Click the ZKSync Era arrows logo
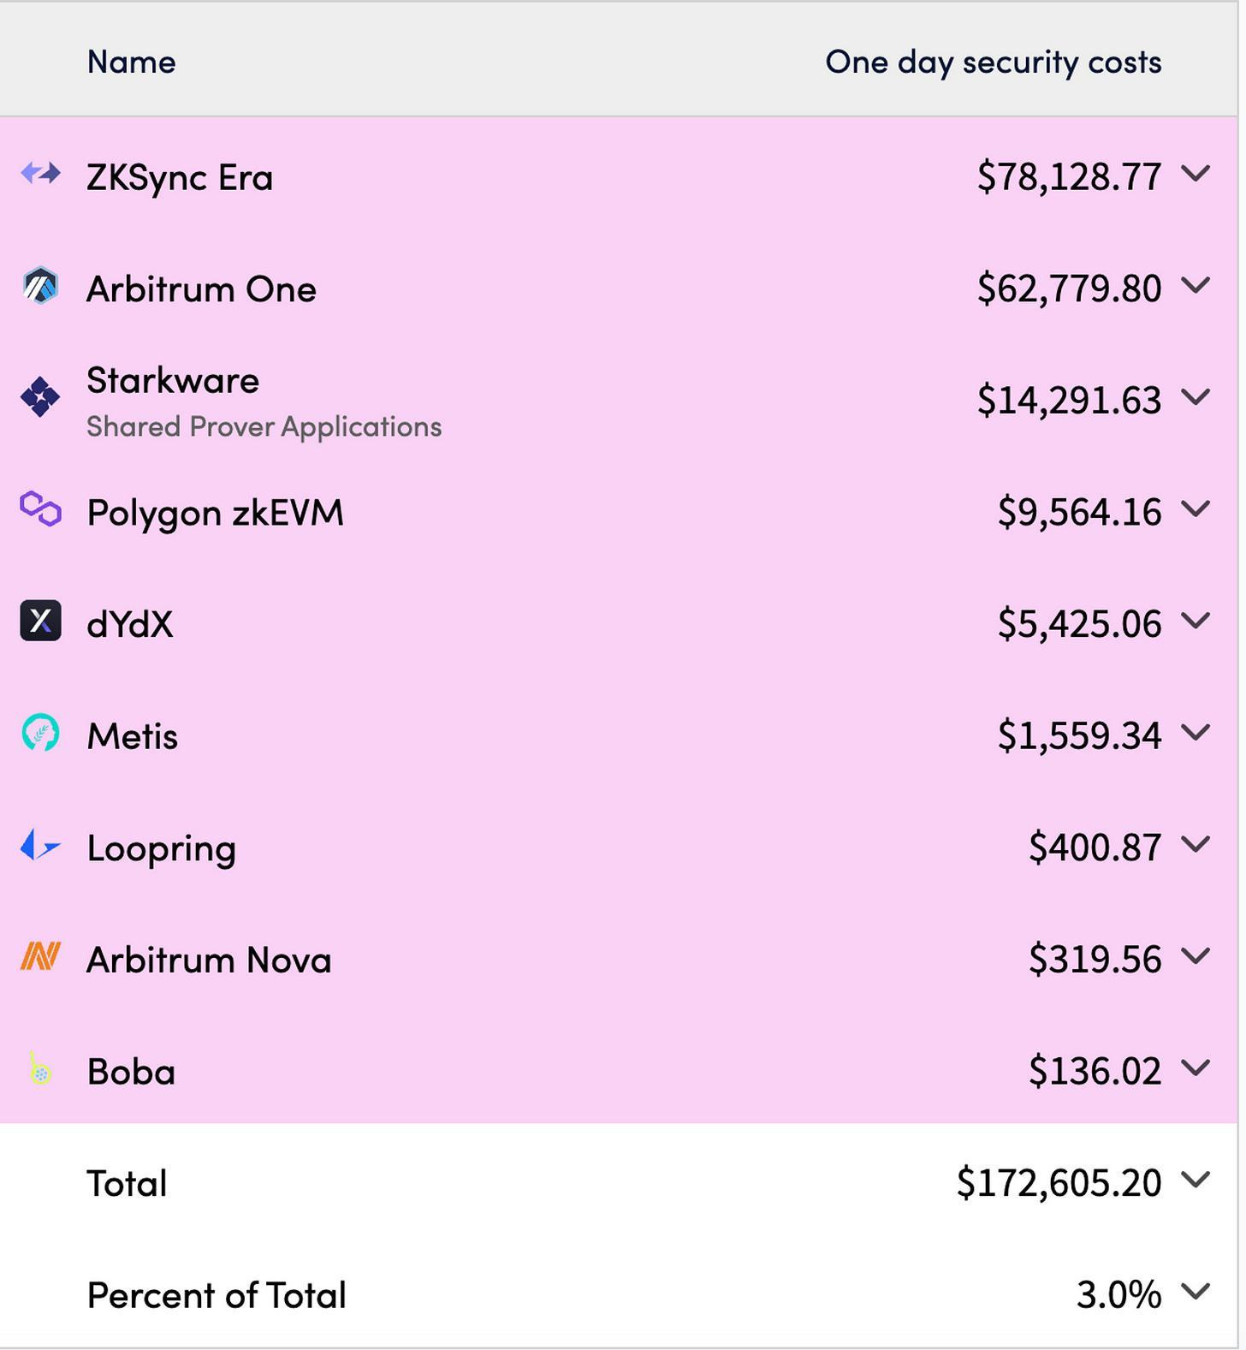Viewport: 1246px width, 1350px height. point(40,174)
